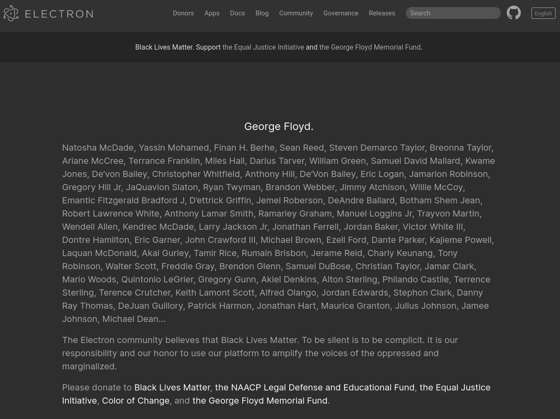Click the name 'Breonna Taylor' in the list
The width and height of the screenshot is (560, 419).
coord(460,148)
